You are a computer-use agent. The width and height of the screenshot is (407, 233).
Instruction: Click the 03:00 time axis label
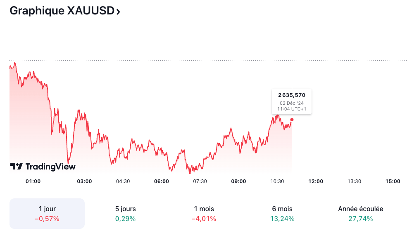(x=84, y=181)
